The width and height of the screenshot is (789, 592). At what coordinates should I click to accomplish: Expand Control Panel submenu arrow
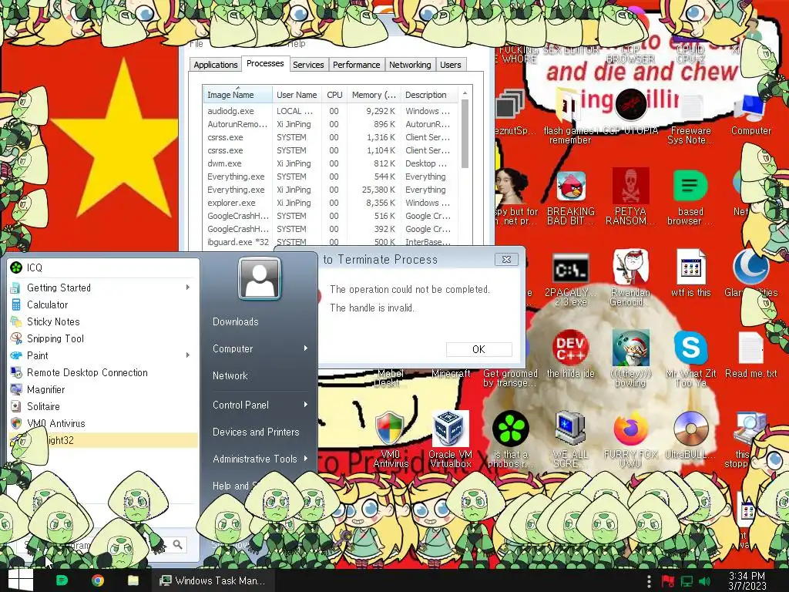pos(306,405)
